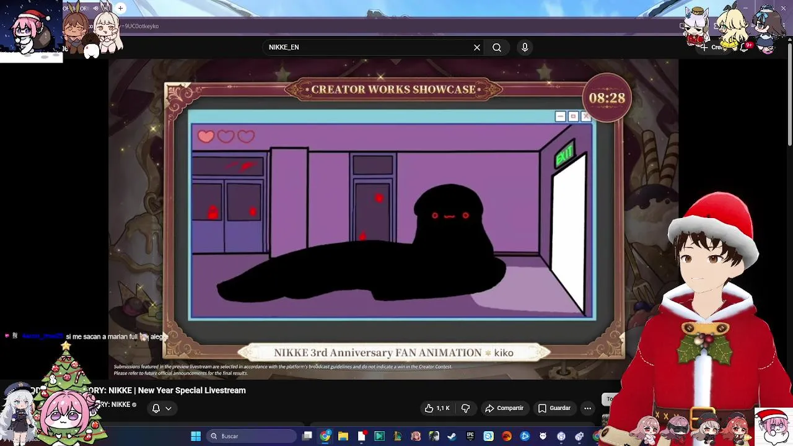
Task: Open the Compartir share button
Action: (x=504, y=408)
